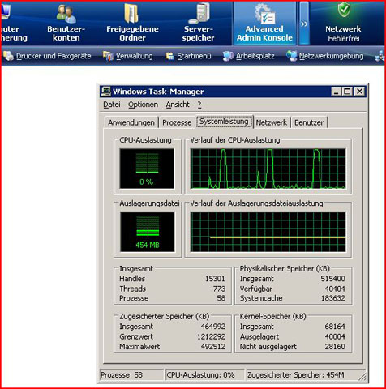
Task: Click the Maximalwert value 492512
Action: click(213, 347)
